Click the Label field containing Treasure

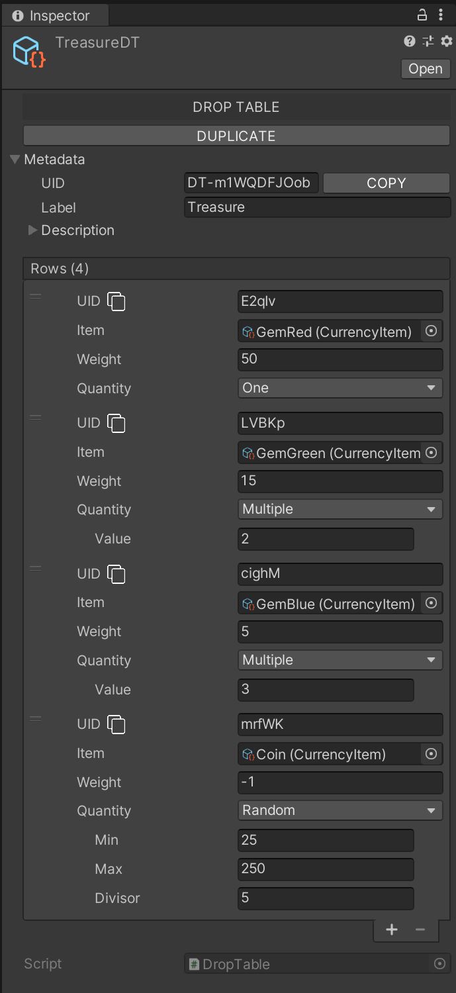[318, 207]
